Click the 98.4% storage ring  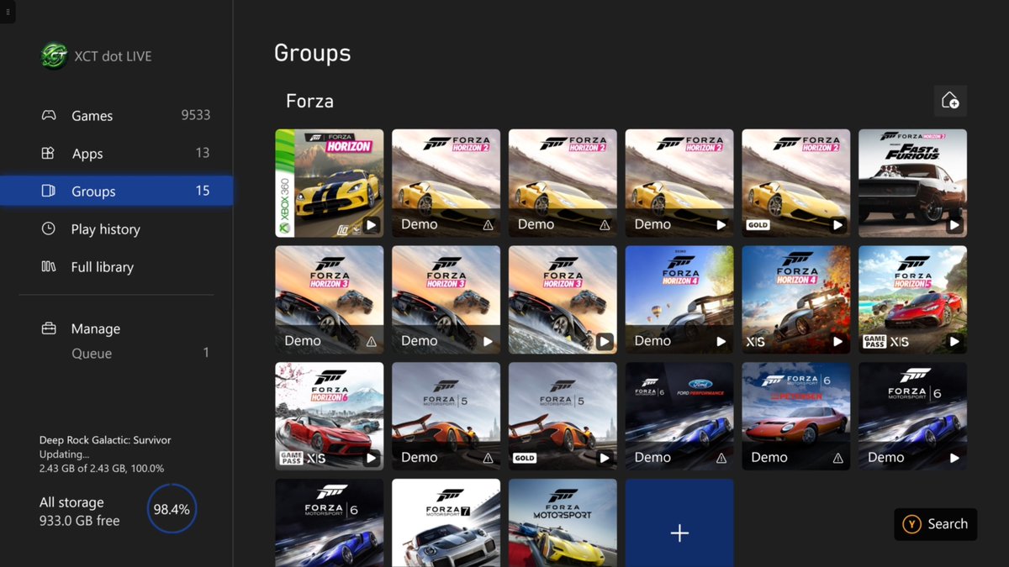tap(172, 509)
